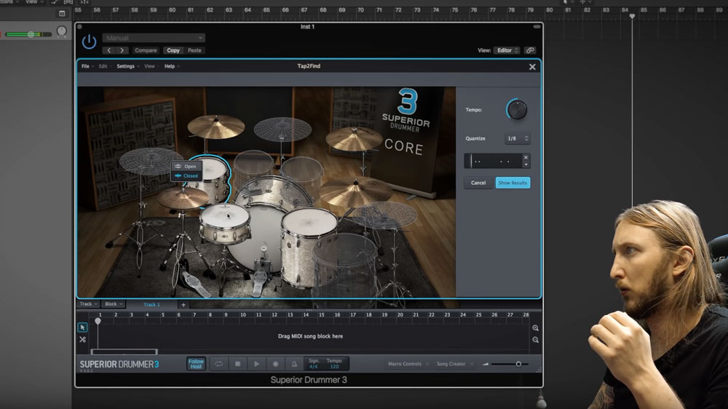This screenshot has height=409, width=728.
Task: Click the song playhead marker
Action: click(98, 321)
